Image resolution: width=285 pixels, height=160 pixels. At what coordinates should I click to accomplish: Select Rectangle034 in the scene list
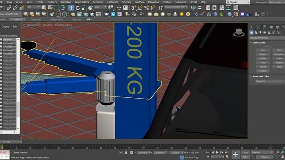[9, 43]
